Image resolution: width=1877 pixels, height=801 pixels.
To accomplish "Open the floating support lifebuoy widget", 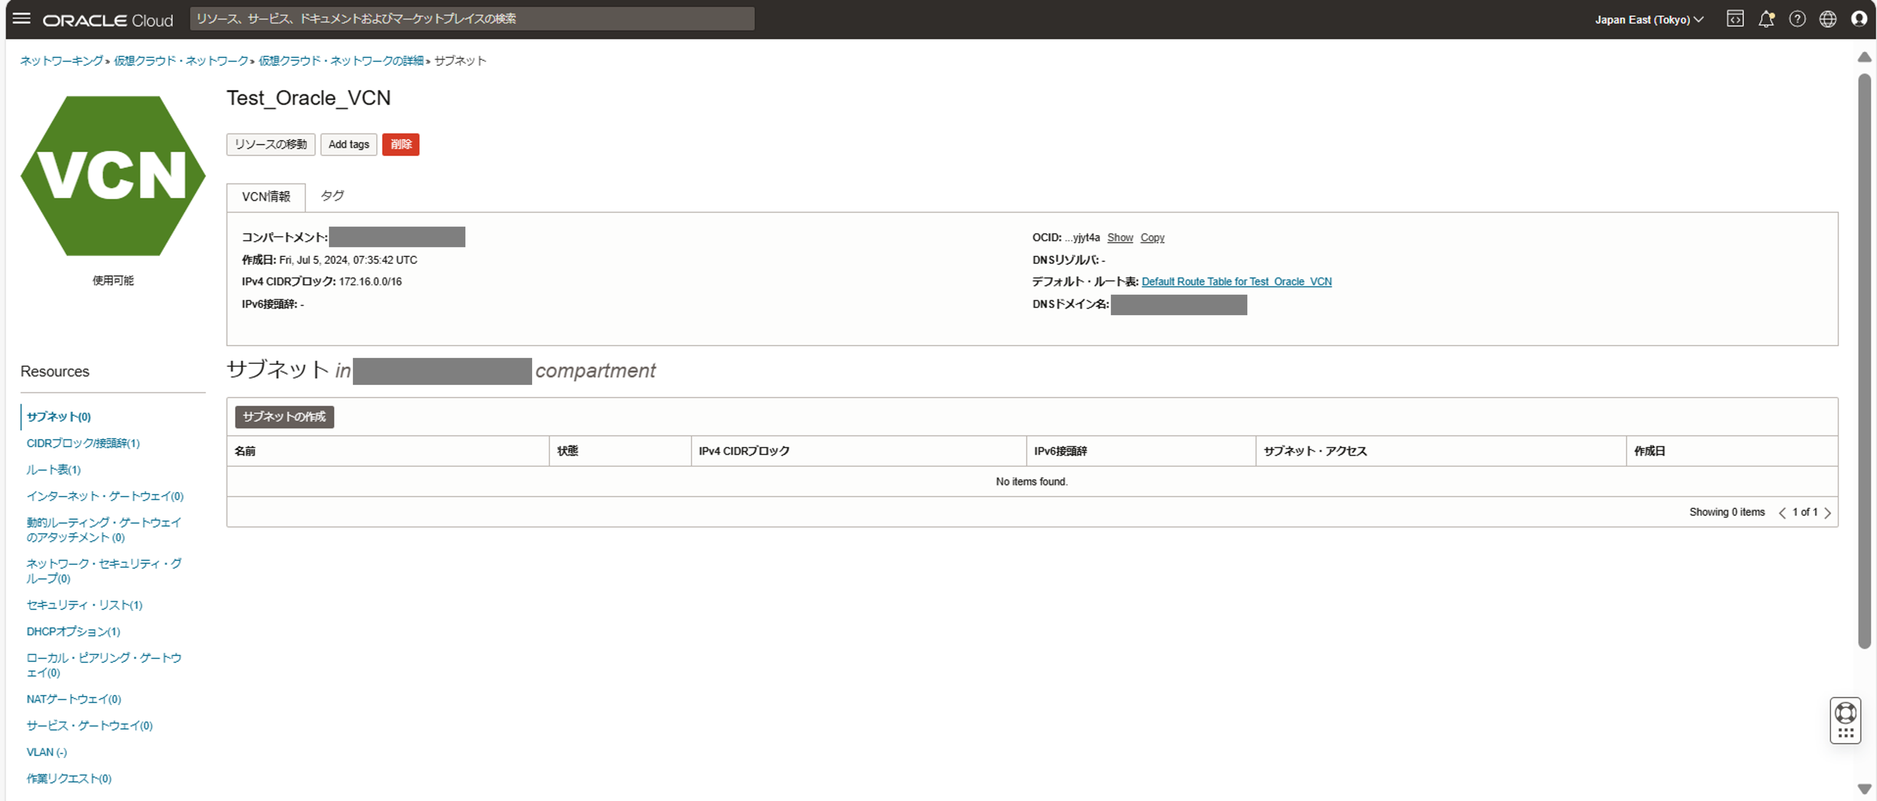I will point(1845,712).
